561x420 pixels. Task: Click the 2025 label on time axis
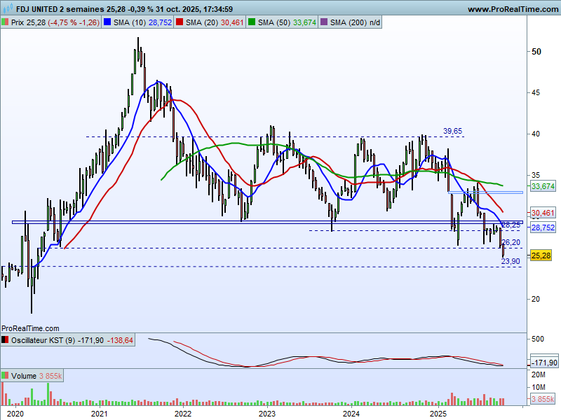(x=438, y=414)
